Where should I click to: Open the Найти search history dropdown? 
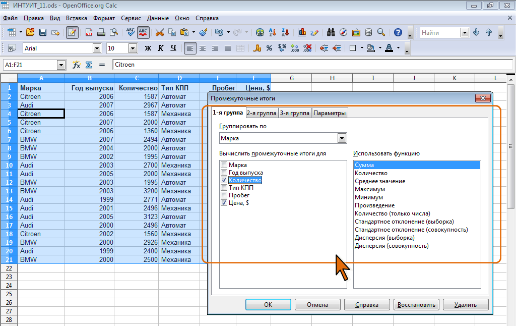tap(465, 33)
